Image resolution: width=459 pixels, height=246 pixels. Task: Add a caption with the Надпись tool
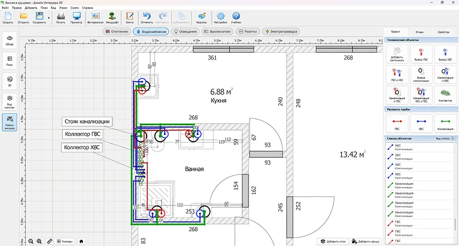click(x=201, y=18)
